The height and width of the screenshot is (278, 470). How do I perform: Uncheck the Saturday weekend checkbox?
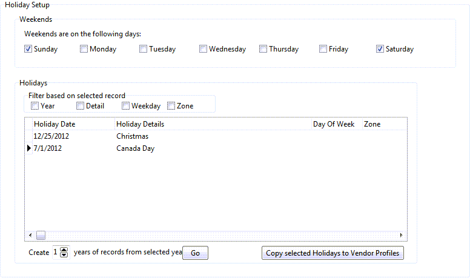(380, 49)
